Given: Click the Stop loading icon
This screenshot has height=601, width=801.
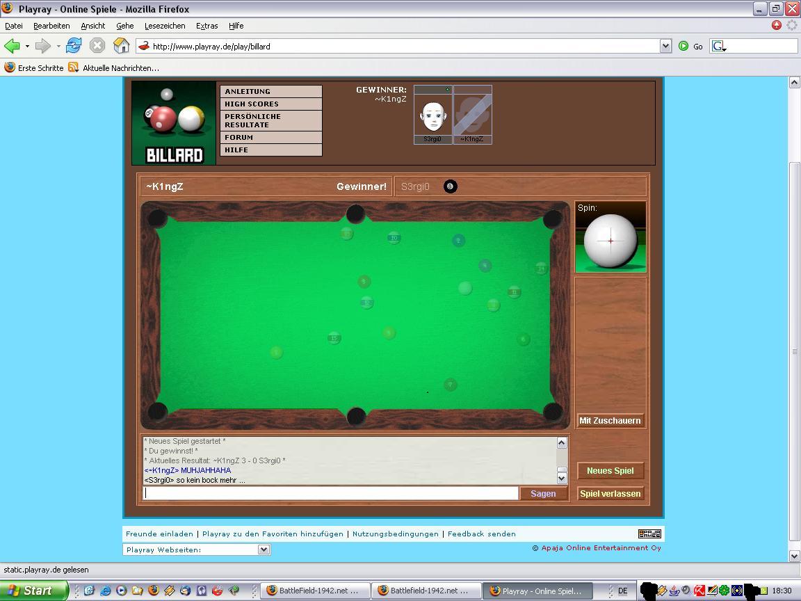Looking at the screenshot, I should 97,46.
